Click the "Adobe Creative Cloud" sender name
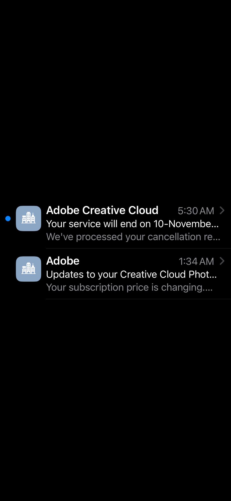This screenshot has width=231, height=501. pos(102,210)
